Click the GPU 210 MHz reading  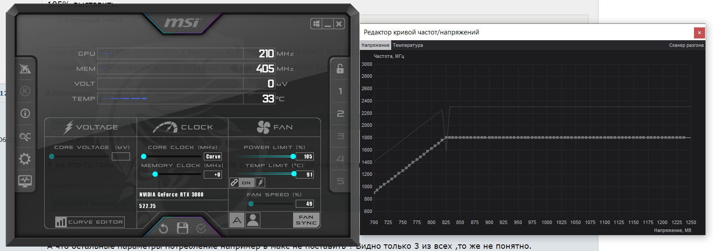267,53
